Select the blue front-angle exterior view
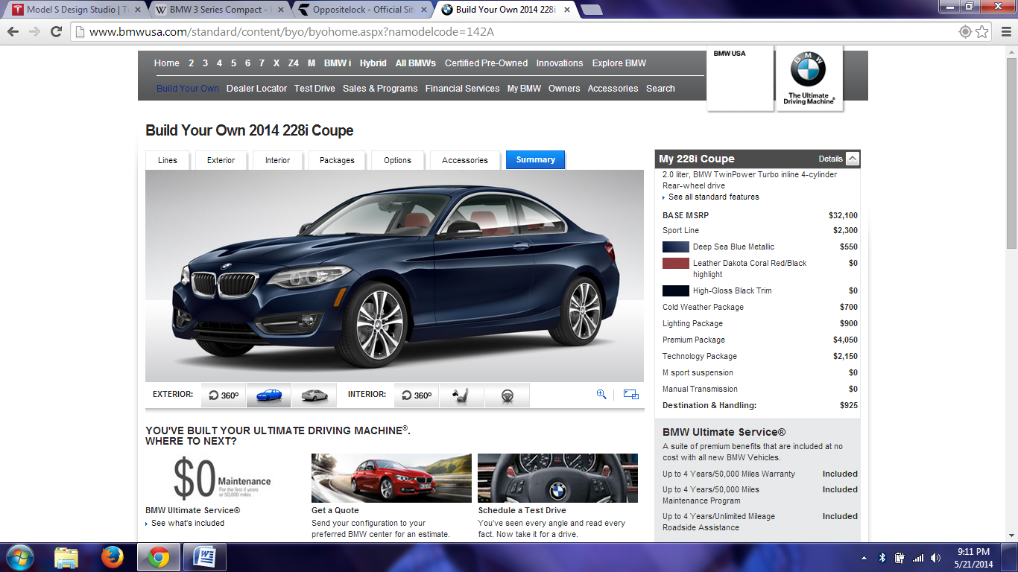 (269, 395)
